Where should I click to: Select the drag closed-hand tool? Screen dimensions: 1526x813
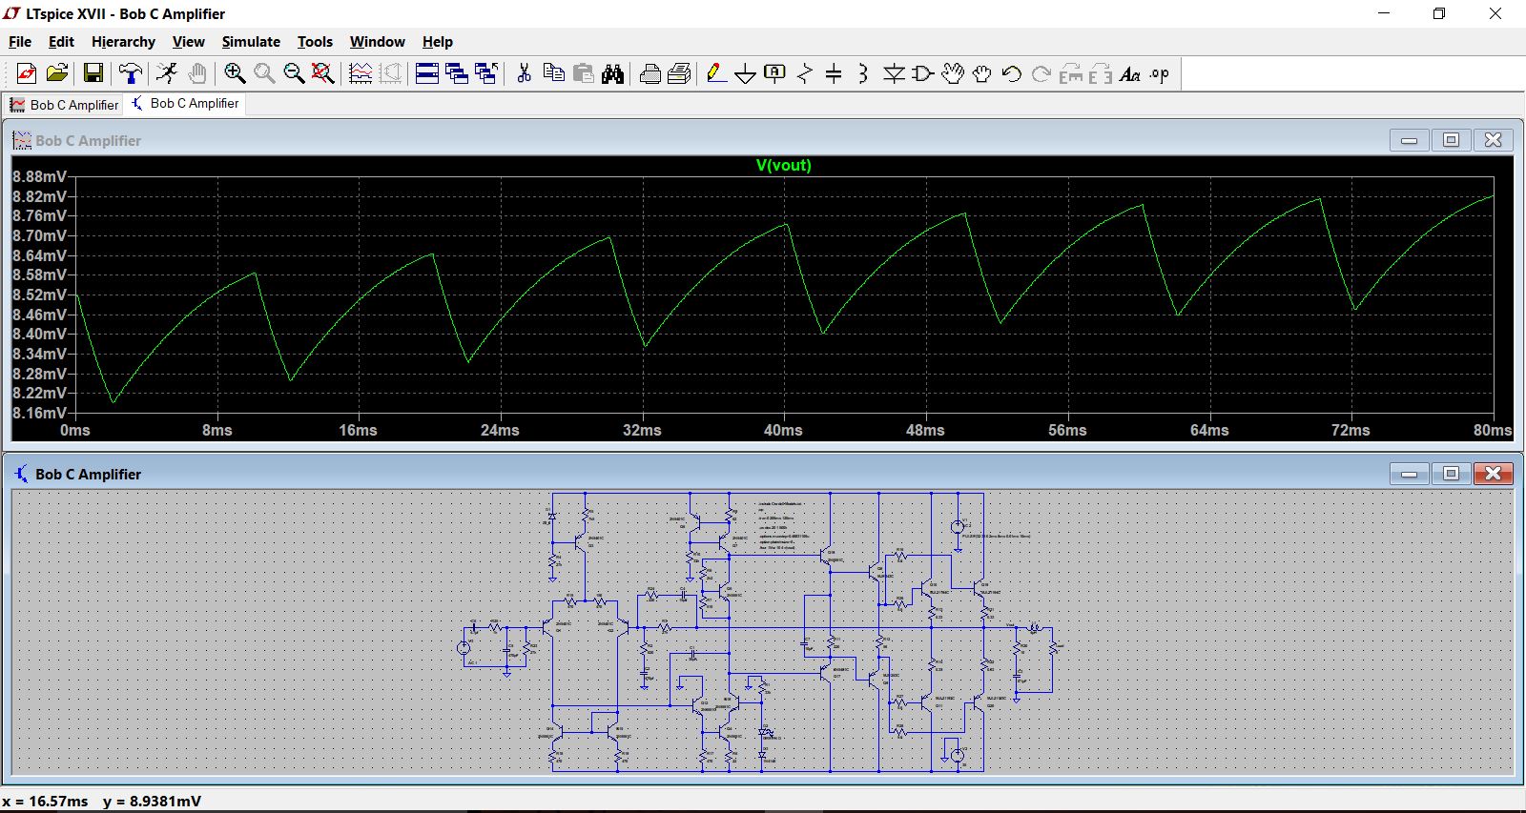(982, 73)
